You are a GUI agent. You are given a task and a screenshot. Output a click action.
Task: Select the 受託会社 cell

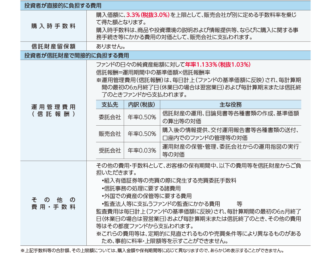(110, 150)
